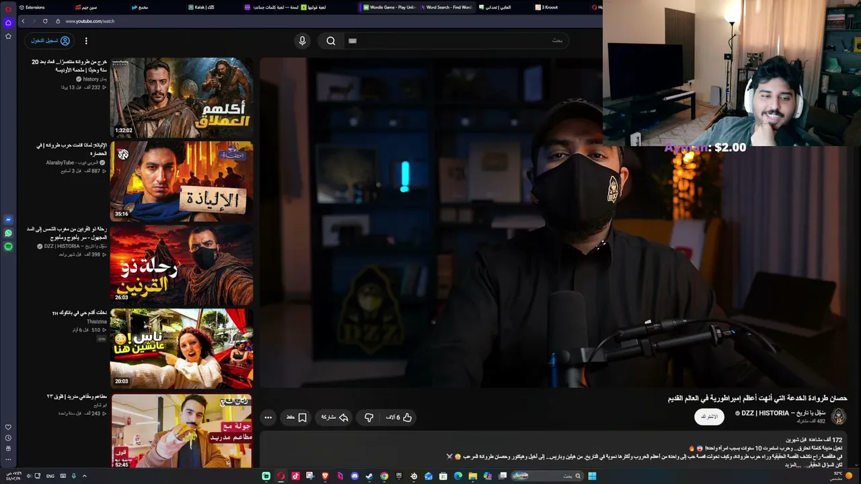Click the رحلة ذو القرنين video title text
The height and width of the screenshot is (484, 861).
pyautogui.click(x=67, y=233)
